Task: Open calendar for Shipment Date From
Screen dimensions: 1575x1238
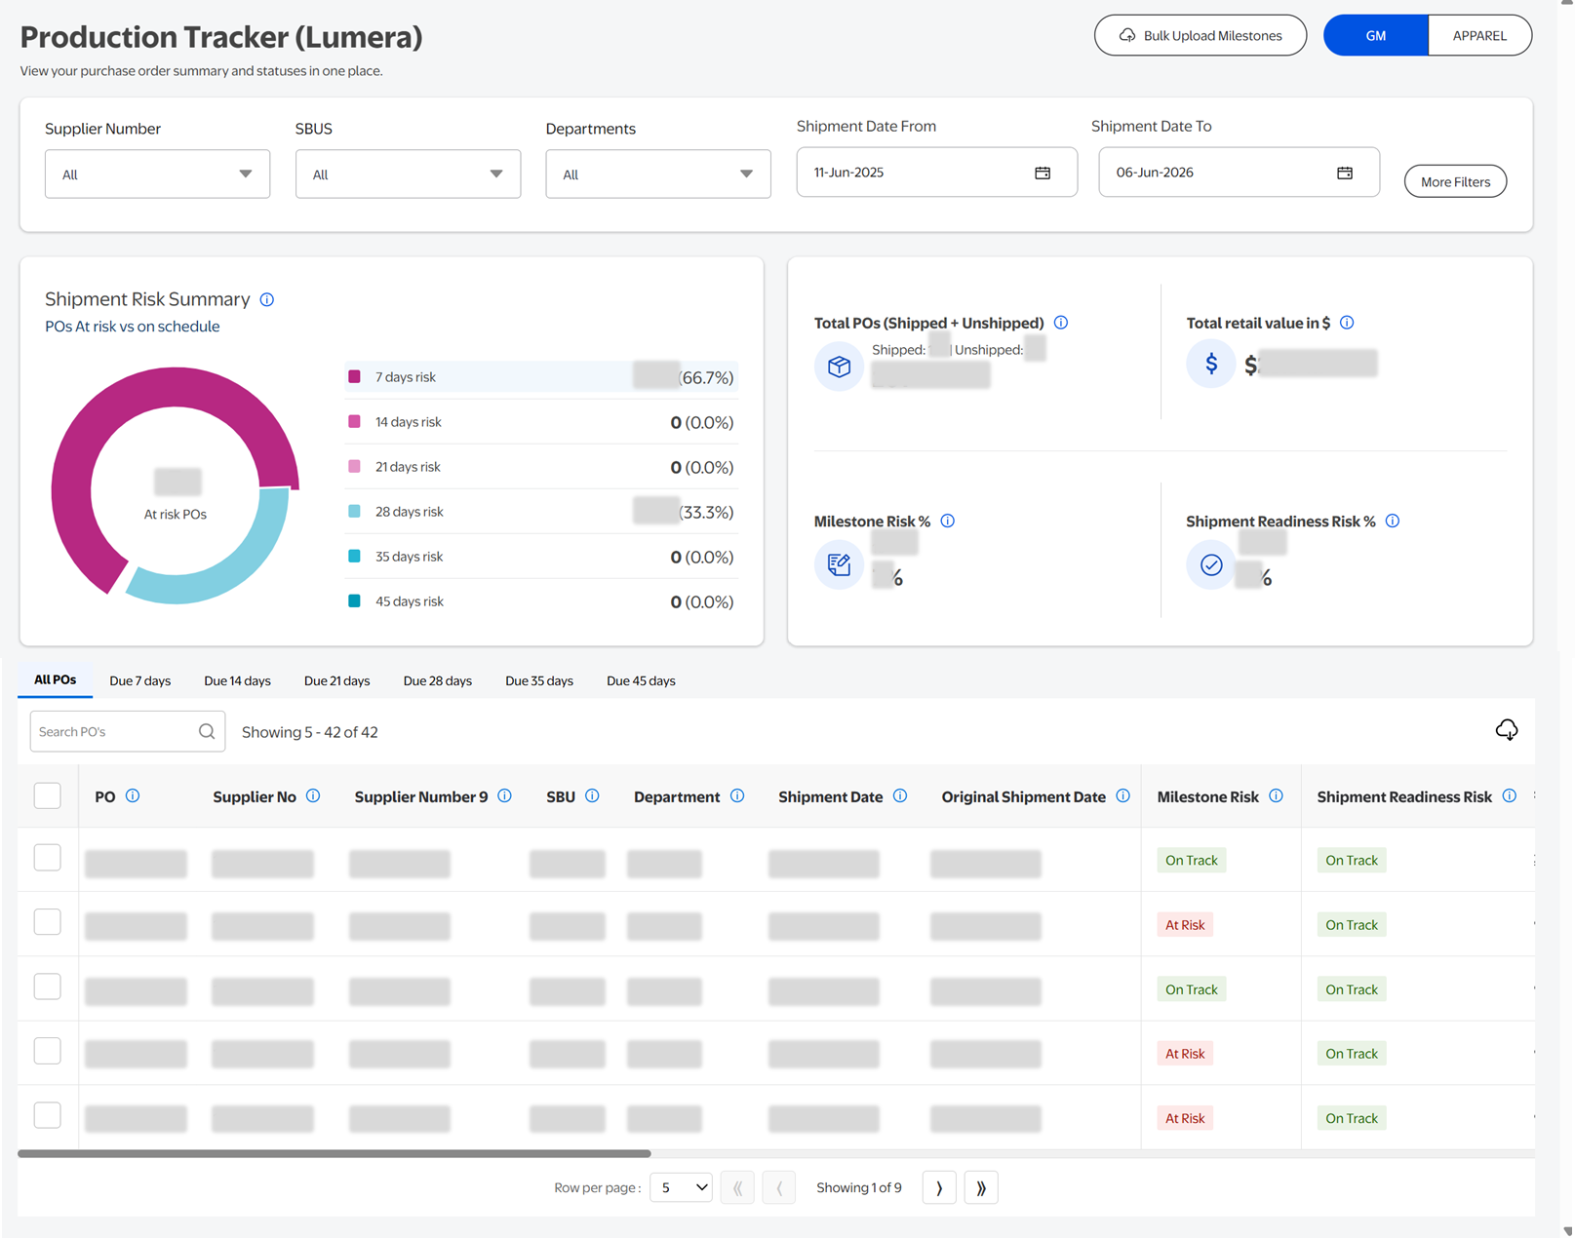Action: click(1042, 173)
